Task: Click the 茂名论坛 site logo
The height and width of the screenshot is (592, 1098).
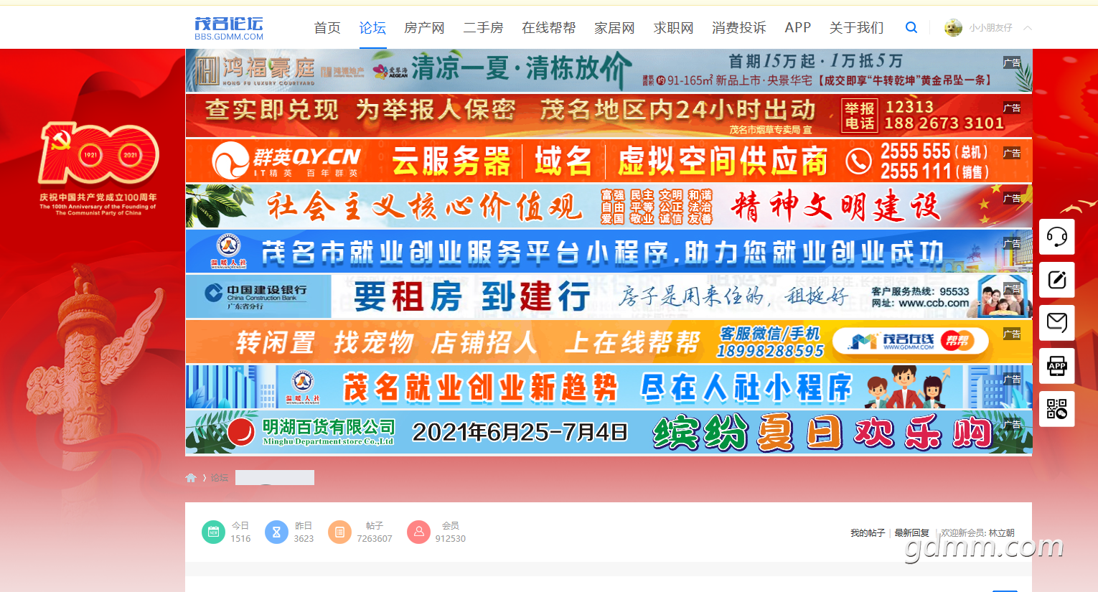Action: pos(229,28)
